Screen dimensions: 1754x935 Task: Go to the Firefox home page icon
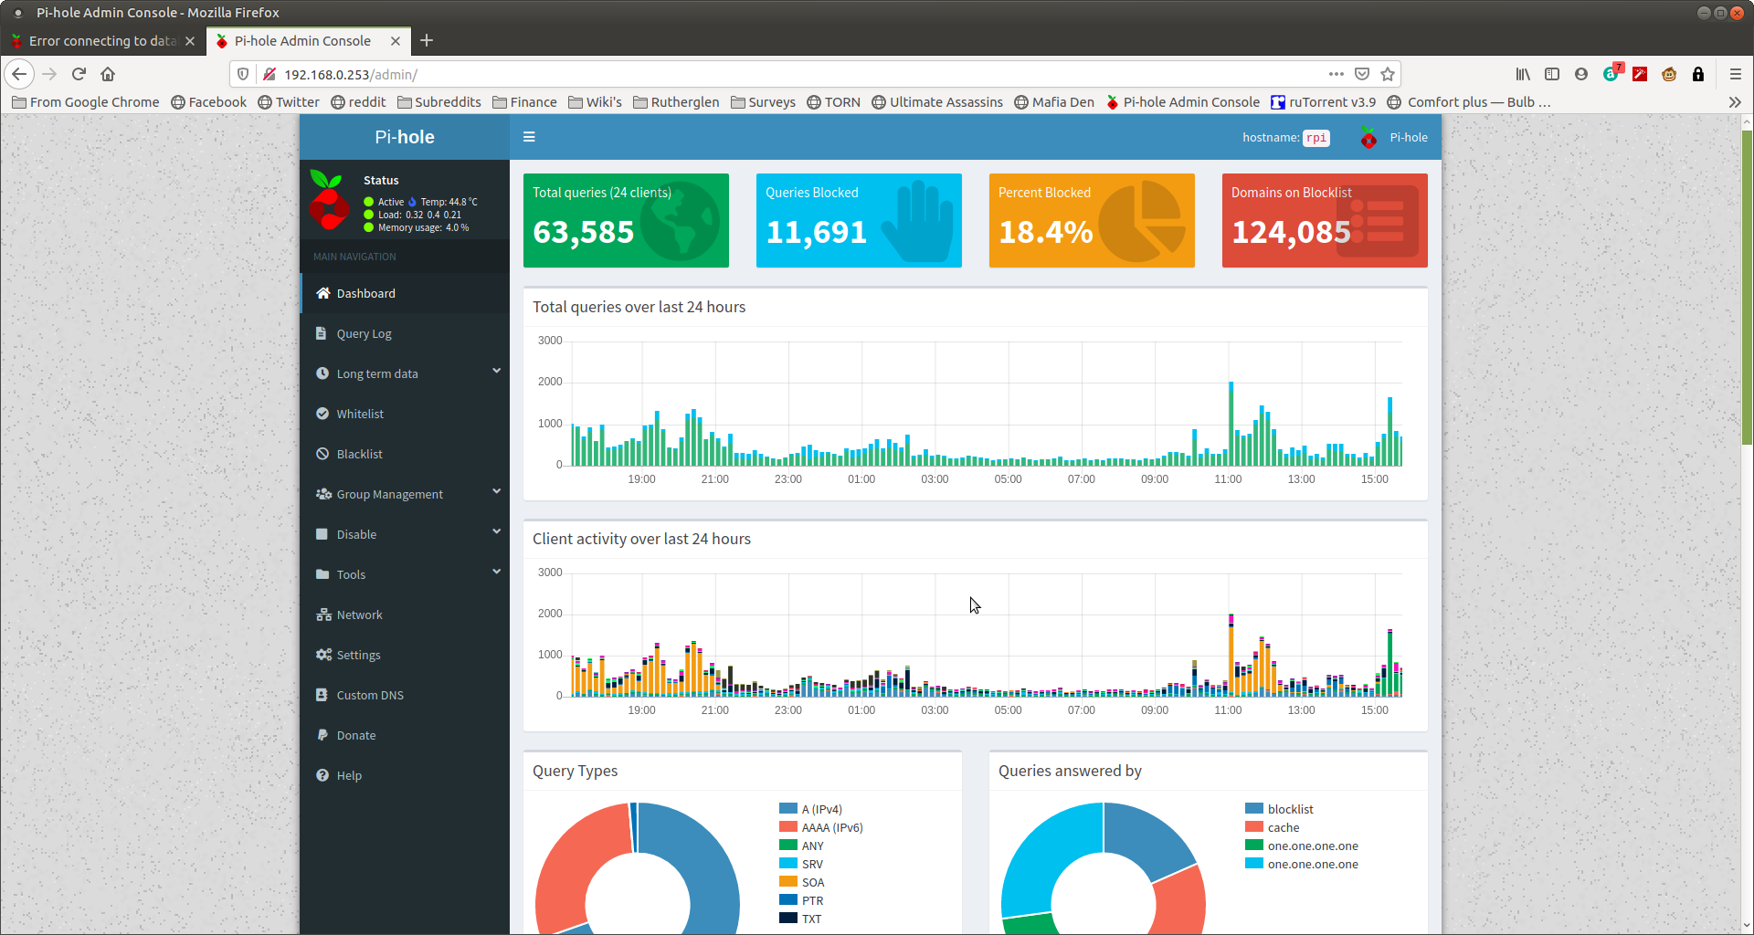click(x=108, y=74)
